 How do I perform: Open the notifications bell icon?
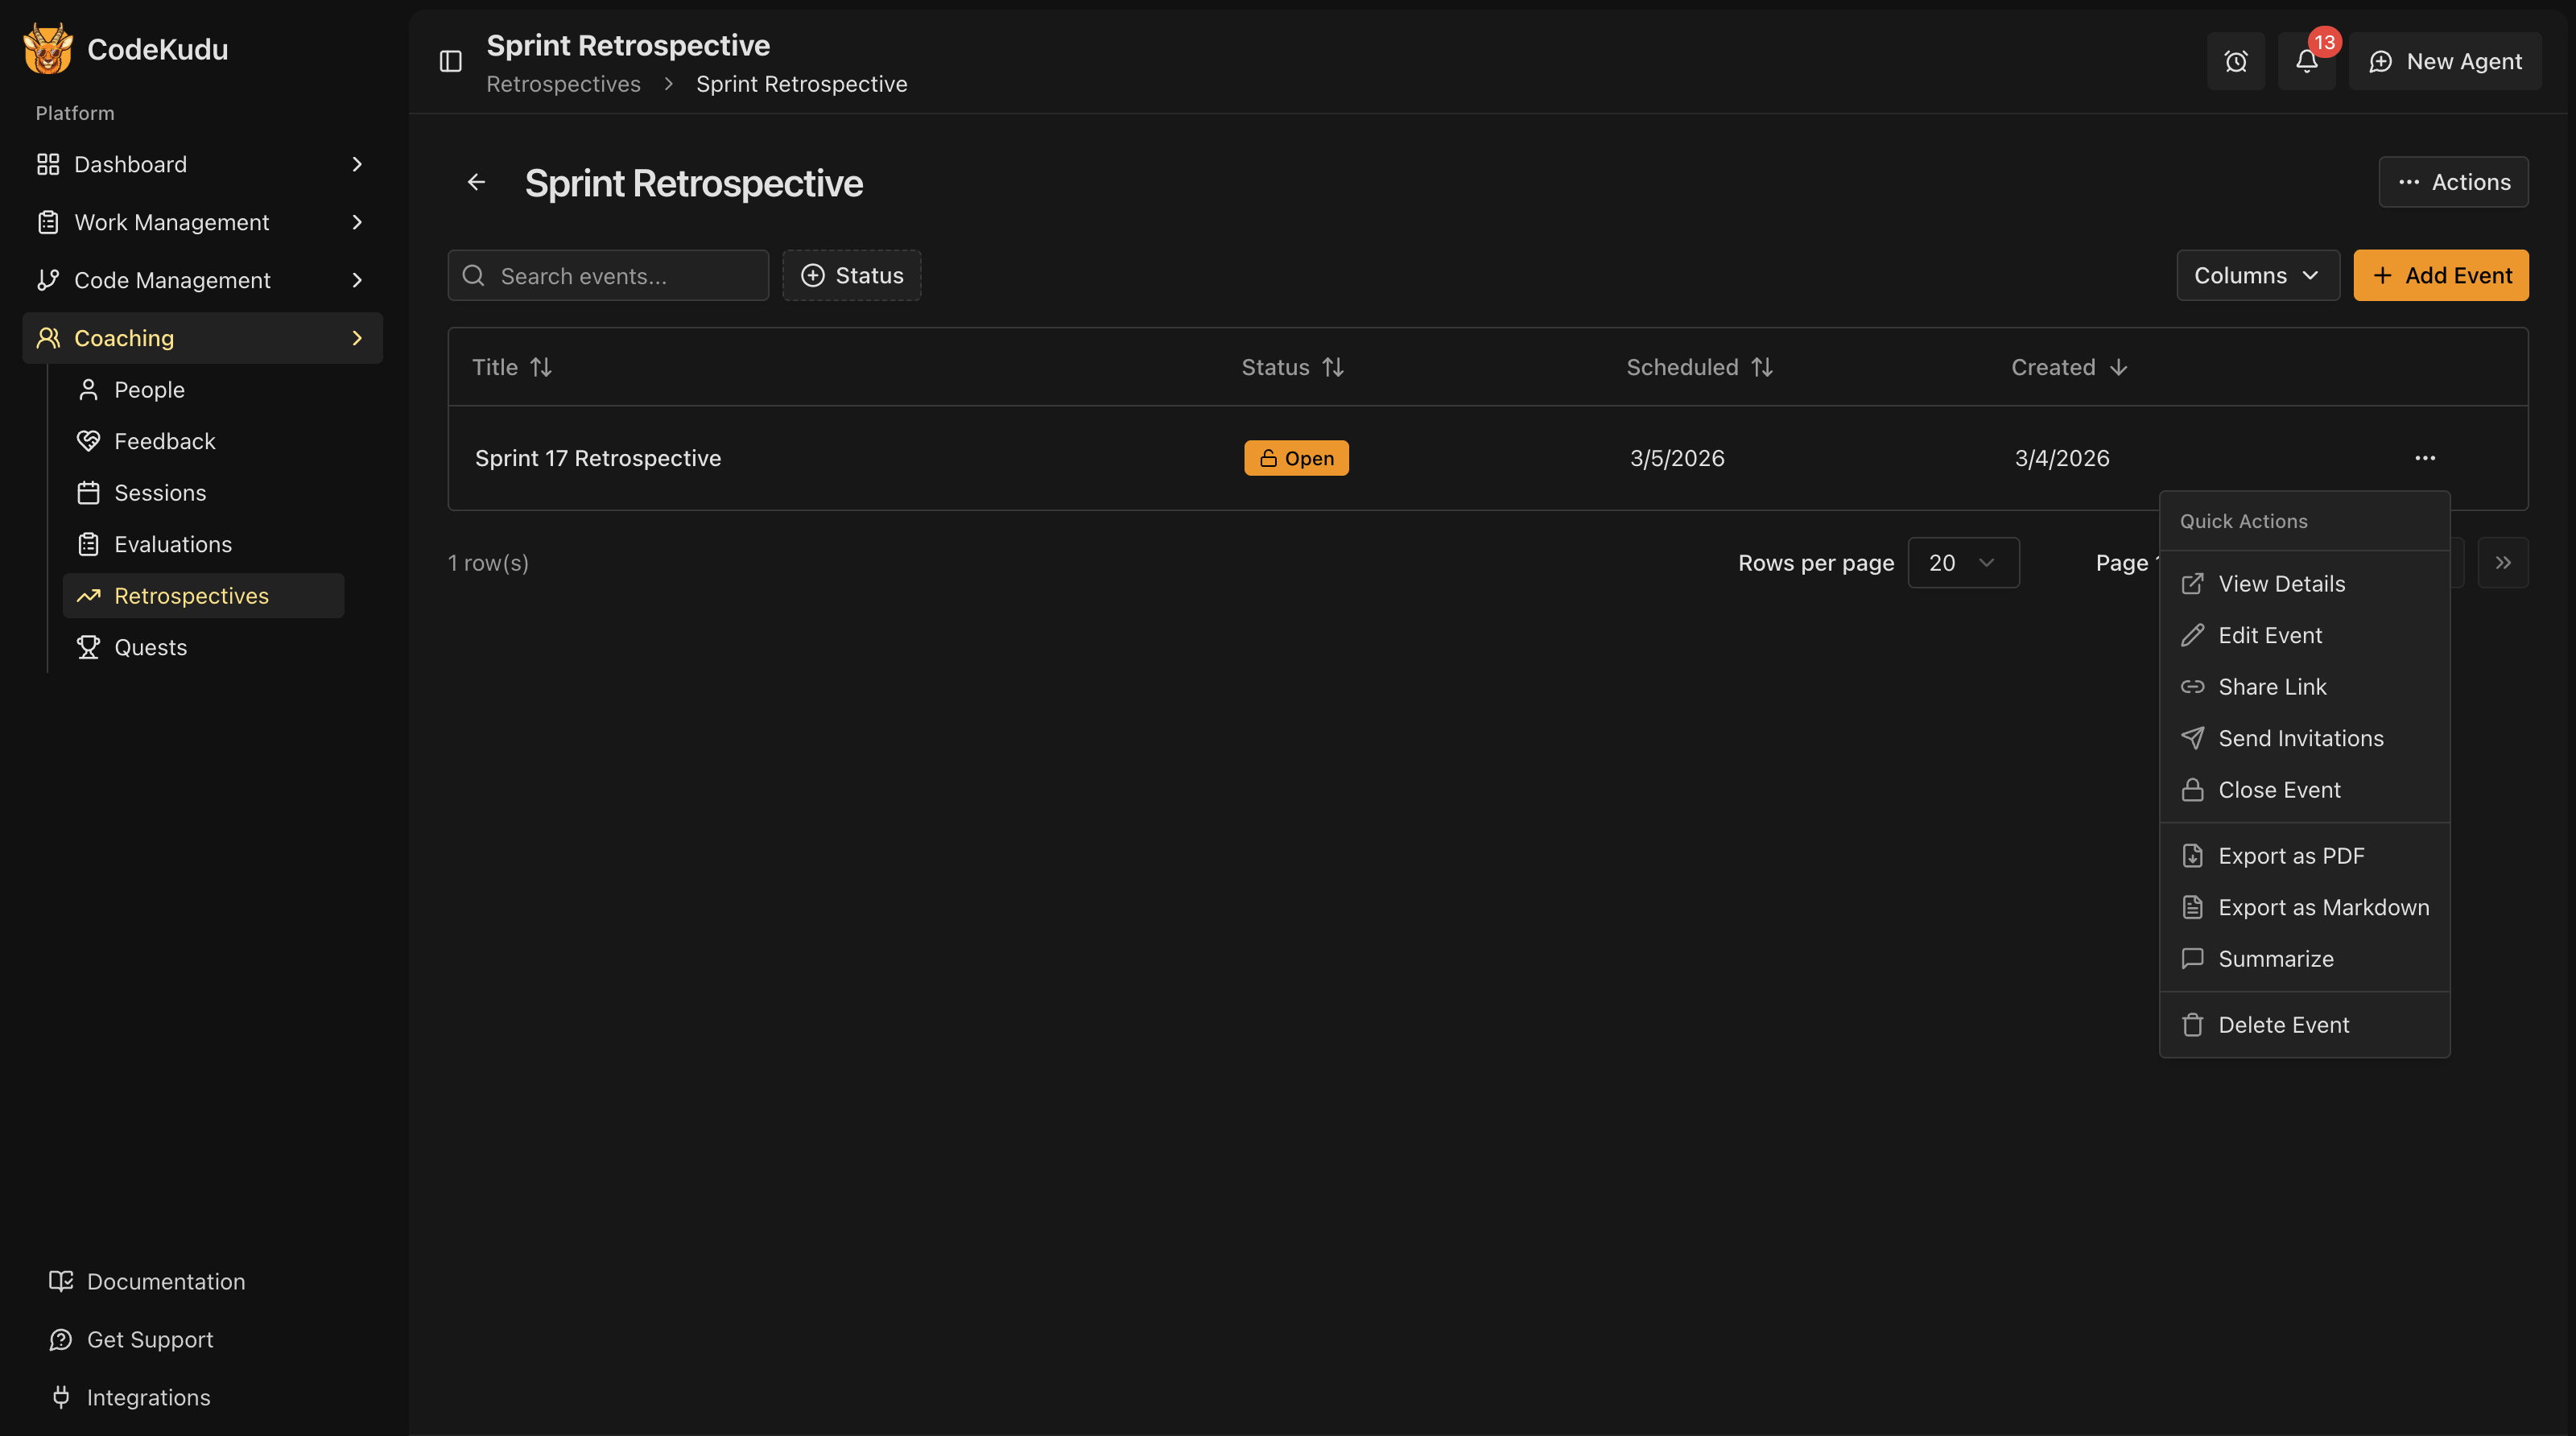(x=2306, y=62)
